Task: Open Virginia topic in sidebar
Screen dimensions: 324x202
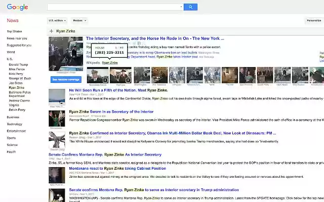Action: pos(14,105)
